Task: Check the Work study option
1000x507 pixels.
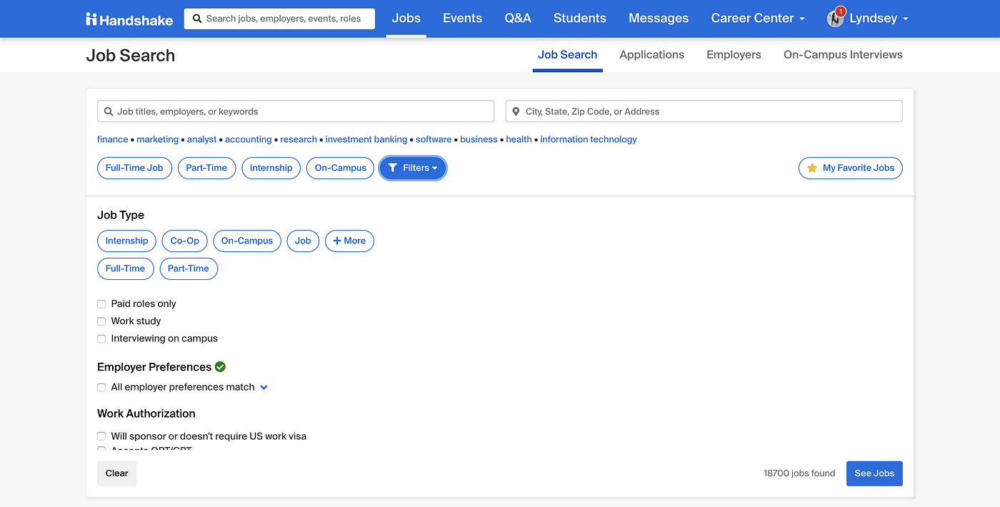Action: pos(101,321)
